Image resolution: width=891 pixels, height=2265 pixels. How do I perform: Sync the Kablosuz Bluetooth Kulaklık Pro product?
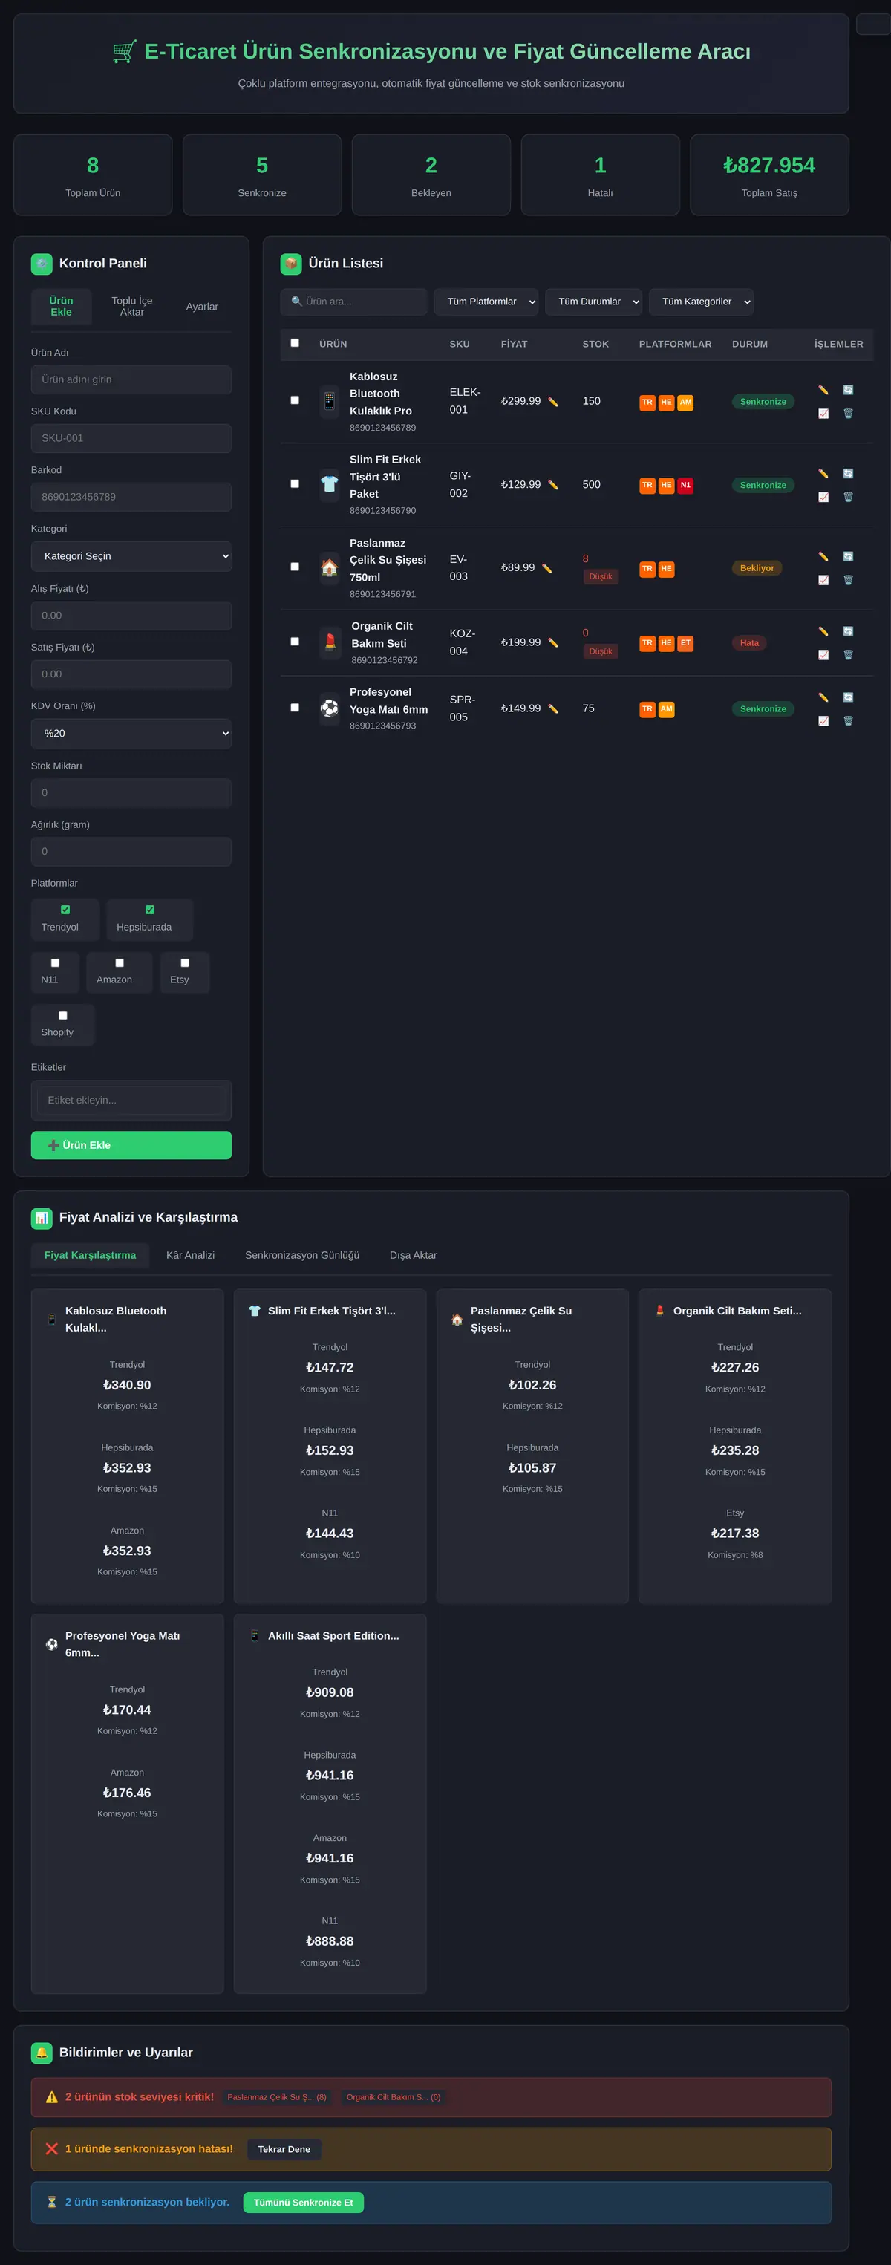(848, 390)
